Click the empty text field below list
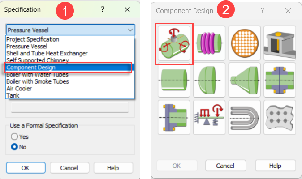The width and height of the screenshot is (302, 179). pos(70,107)
